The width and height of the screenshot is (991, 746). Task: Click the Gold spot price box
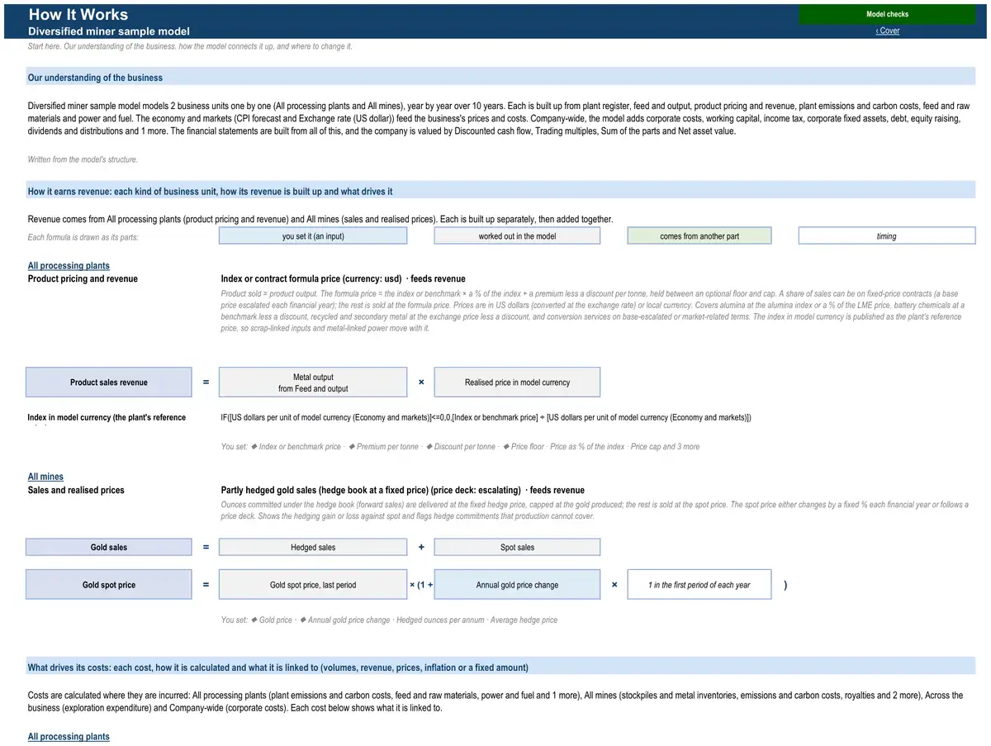[109, 585]
